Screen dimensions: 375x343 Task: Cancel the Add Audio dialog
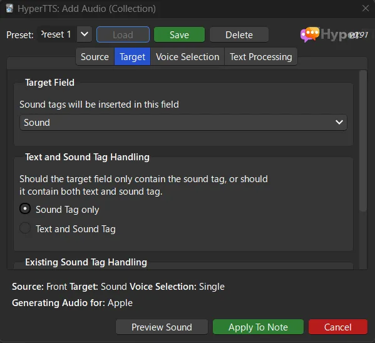[x=337, y=327]
